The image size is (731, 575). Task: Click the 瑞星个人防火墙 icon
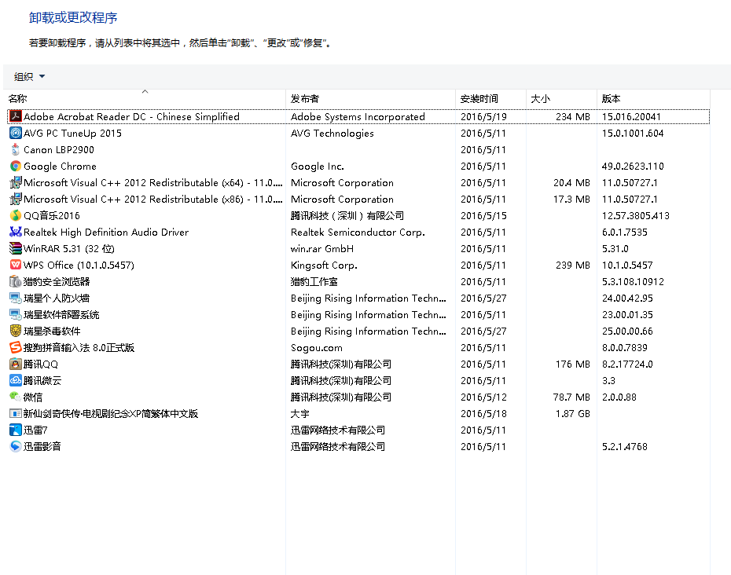click(x=16, y=298)
